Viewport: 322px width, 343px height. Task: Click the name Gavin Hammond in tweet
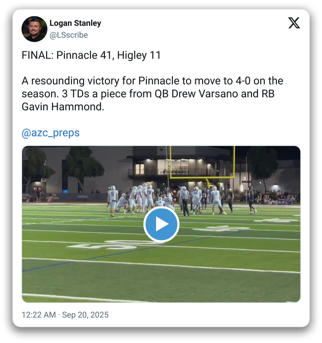coord(62,107)
